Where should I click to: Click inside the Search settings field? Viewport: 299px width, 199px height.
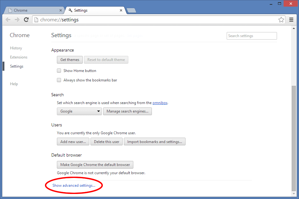[251, 36]
